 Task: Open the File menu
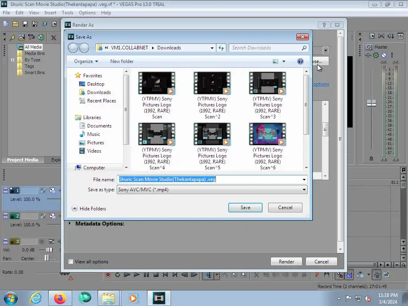pos(6,13)
